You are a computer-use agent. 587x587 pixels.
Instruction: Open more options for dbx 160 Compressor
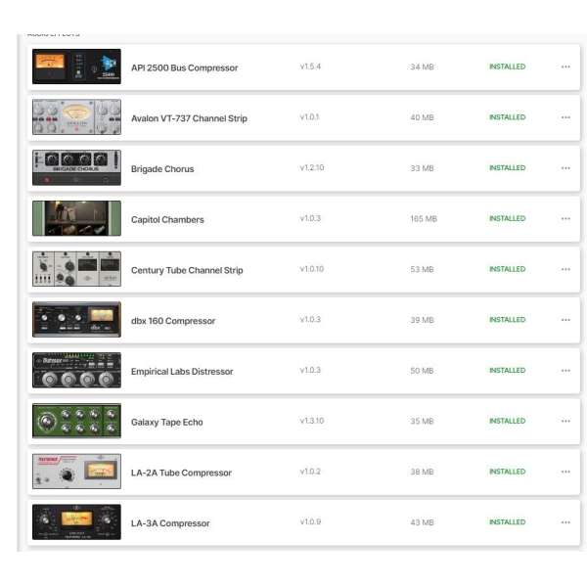pyautogui.click(x=565, y=320)
